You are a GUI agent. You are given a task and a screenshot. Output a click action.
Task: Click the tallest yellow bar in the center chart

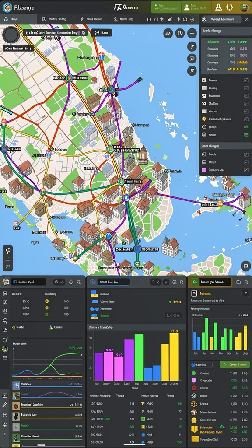(174, 357)
